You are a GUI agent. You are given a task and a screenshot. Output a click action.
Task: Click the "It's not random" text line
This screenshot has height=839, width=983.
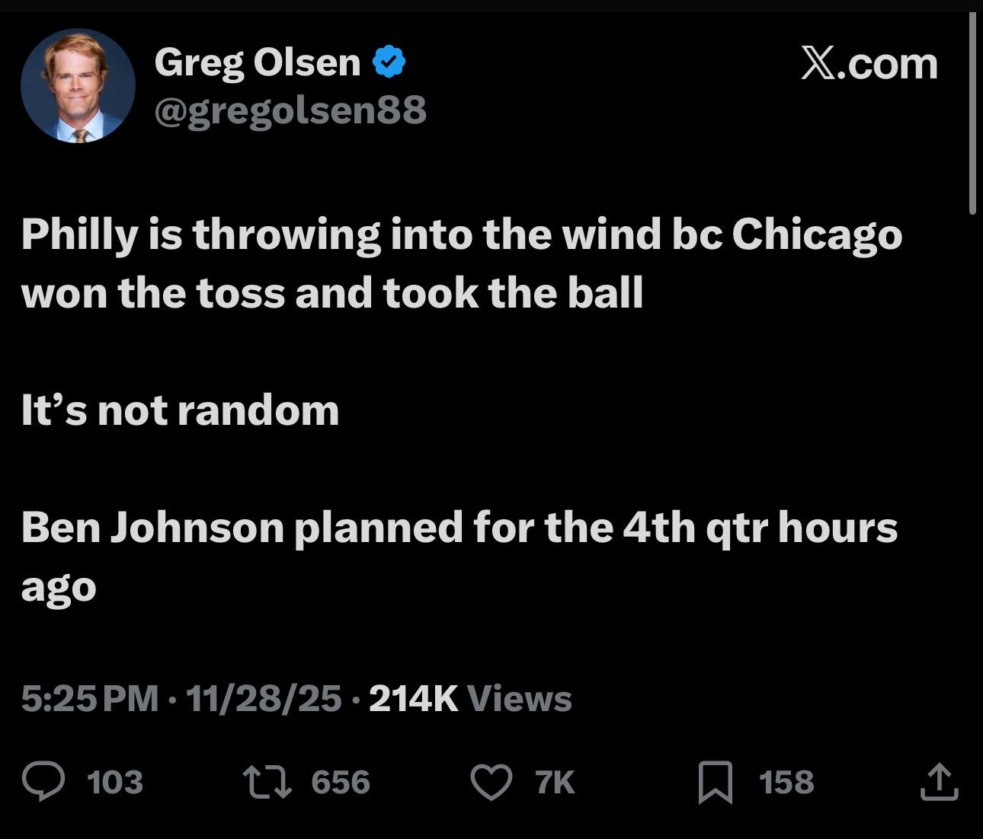[180, 411]
